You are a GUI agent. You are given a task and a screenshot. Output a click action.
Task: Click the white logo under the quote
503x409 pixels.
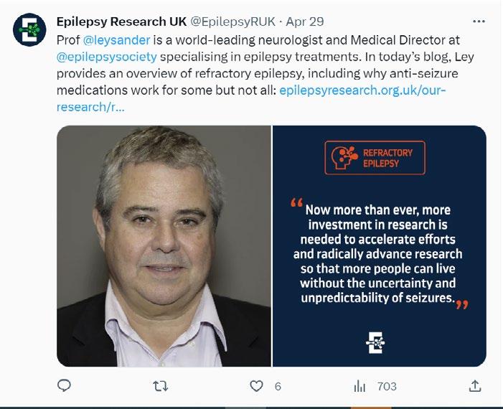(375, 342)
